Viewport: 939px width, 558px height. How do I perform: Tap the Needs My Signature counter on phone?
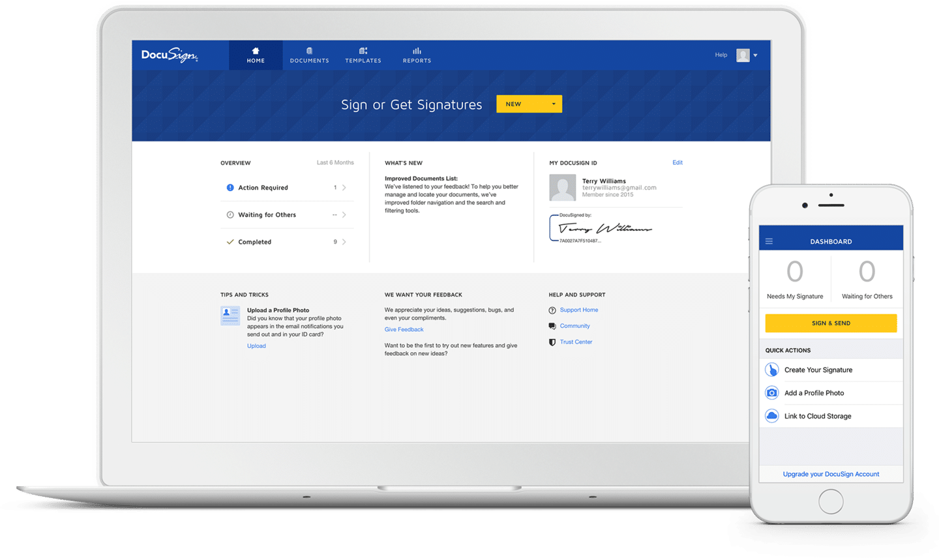point(795,278)
